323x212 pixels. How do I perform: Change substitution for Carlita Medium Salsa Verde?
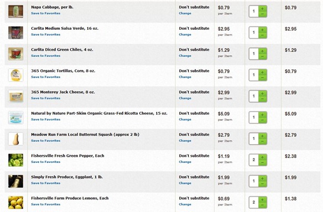coord(185,35)
